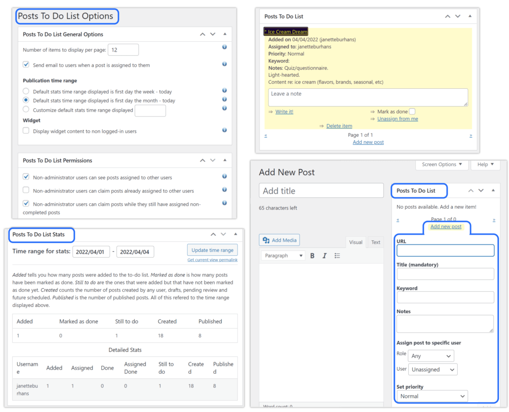Move General Options panel down
The image size is (509, 412).
[x=213, y=34]
